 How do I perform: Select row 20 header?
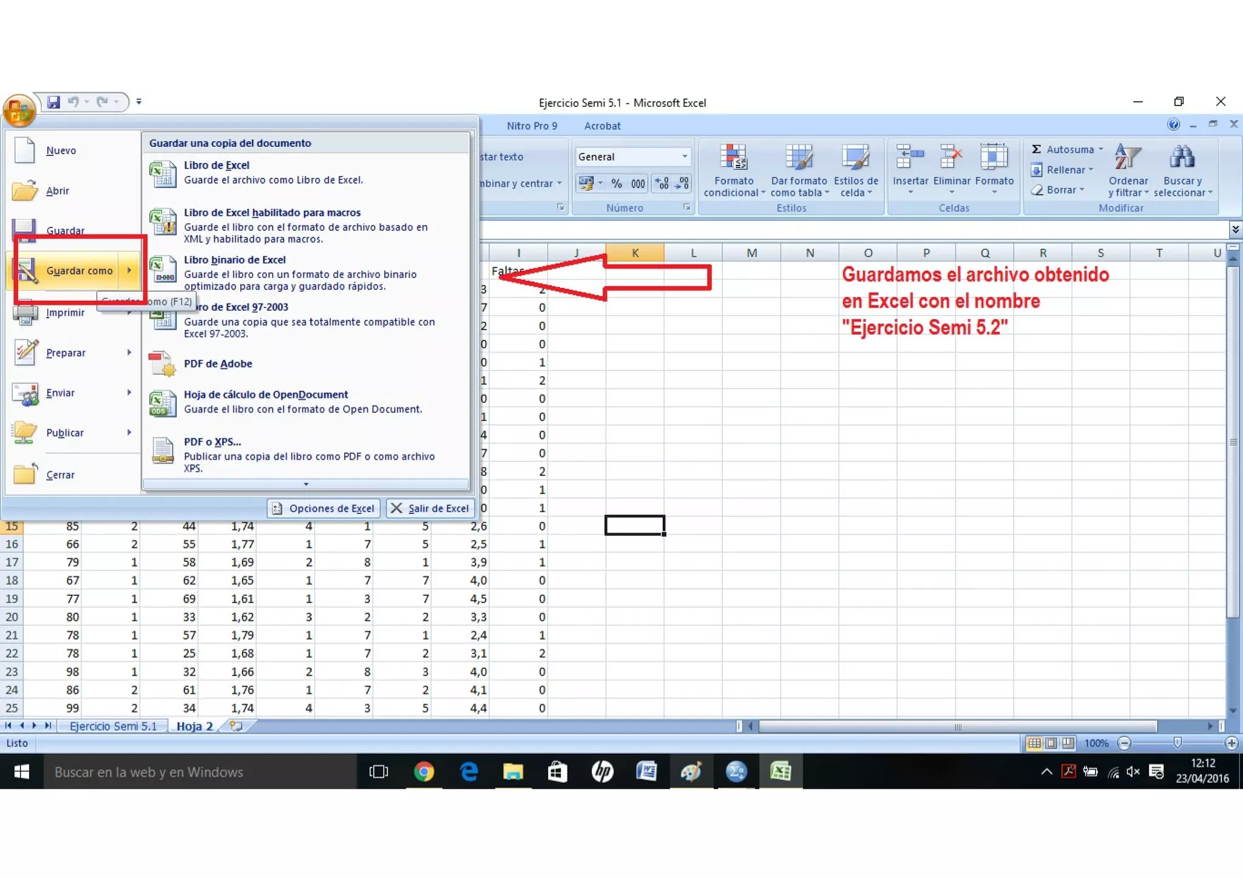(12, 617)
